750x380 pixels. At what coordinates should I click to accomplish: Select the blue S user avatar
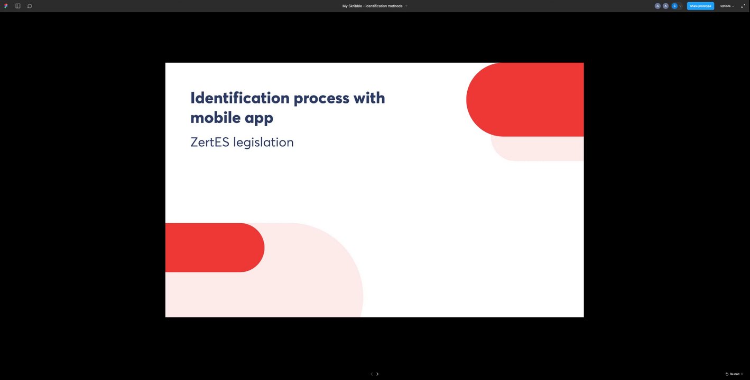pyautogui.click(x=674, y=6)
